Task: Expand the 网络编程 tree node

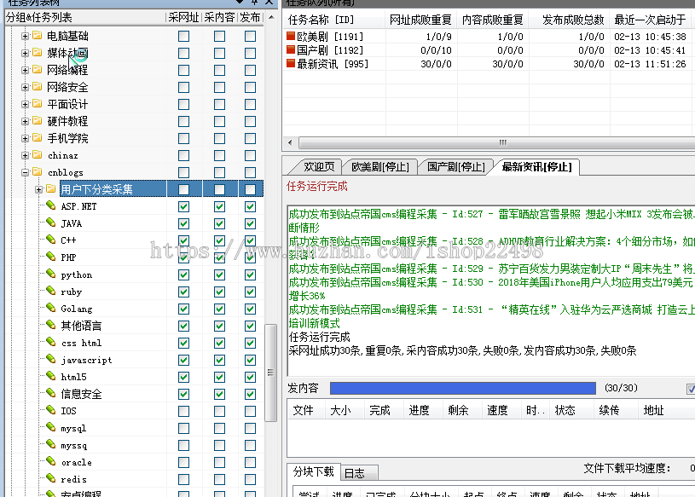Action: point(26,70)
